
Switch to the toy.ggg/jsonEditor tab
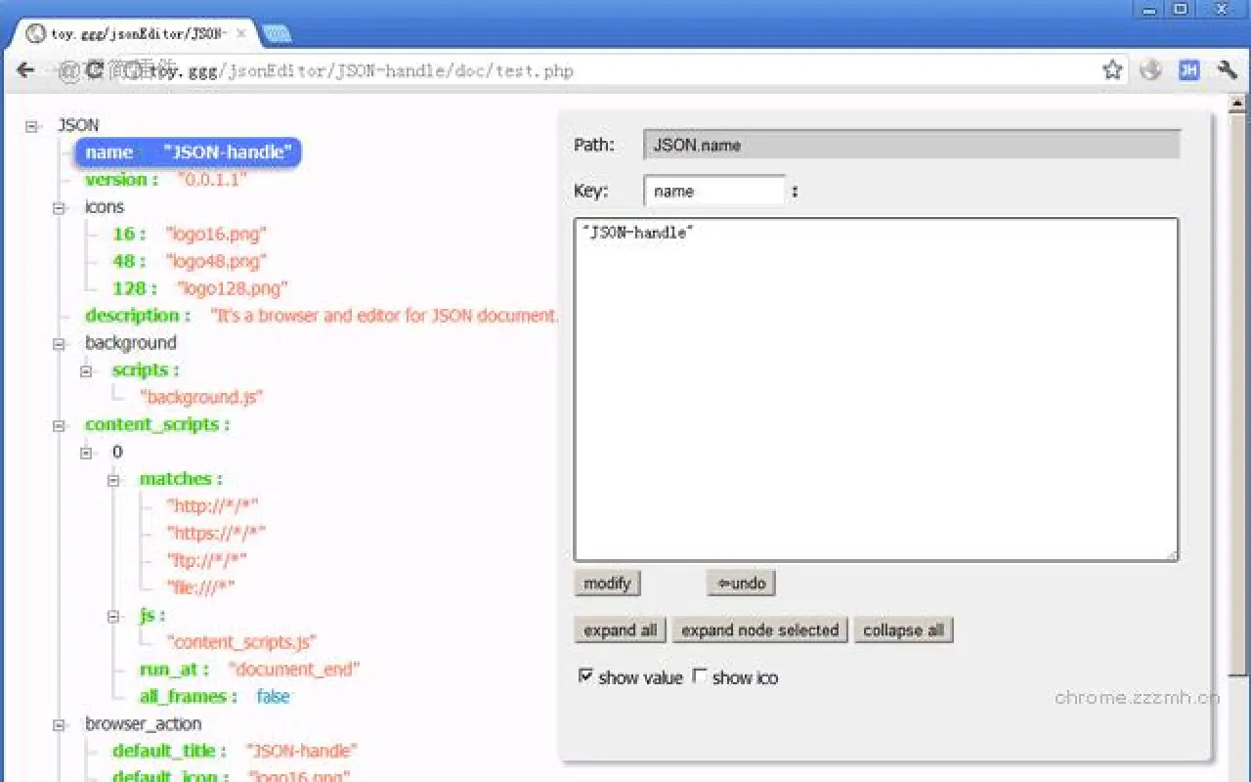pos(127,32)
